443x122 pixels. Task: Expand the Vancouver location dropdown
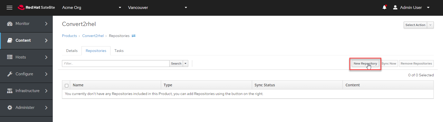[186, 8]
